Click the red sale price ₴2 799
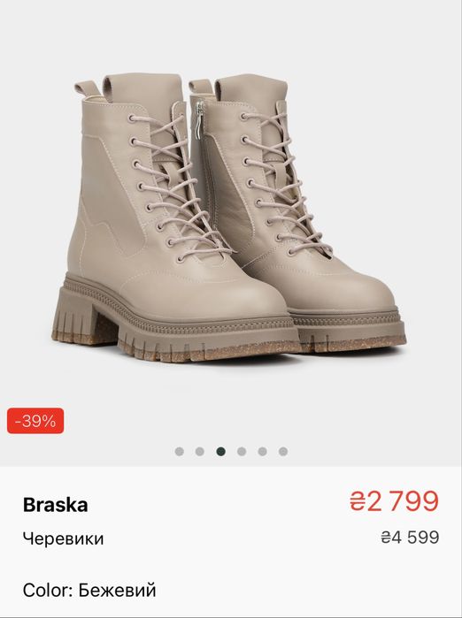 [x=394, y=501]
